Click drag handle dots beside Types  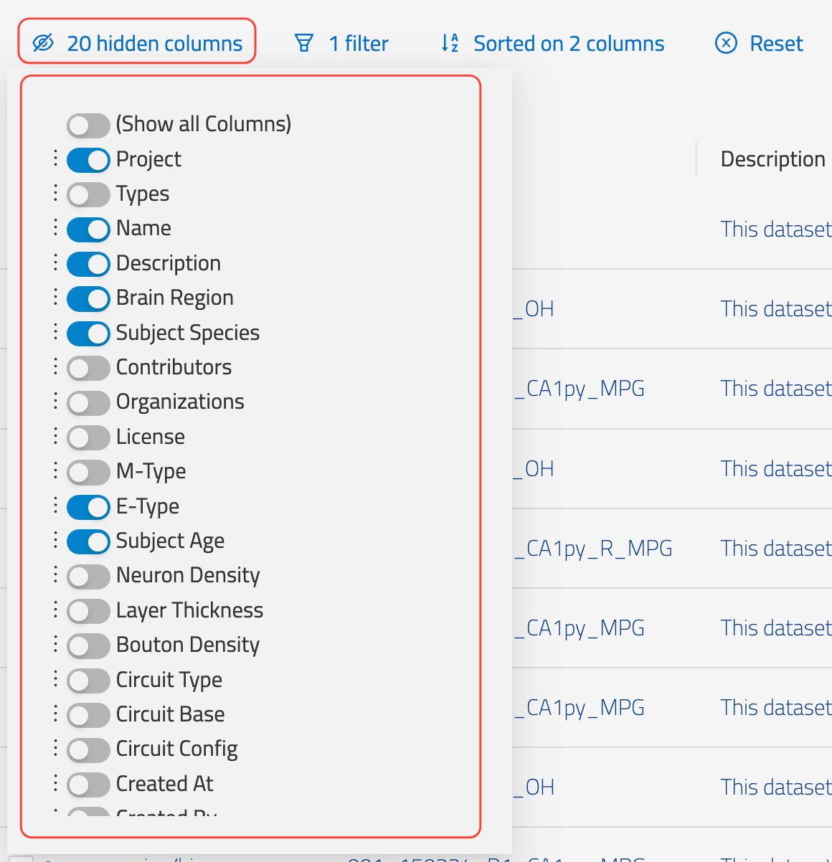pos(55,193)
